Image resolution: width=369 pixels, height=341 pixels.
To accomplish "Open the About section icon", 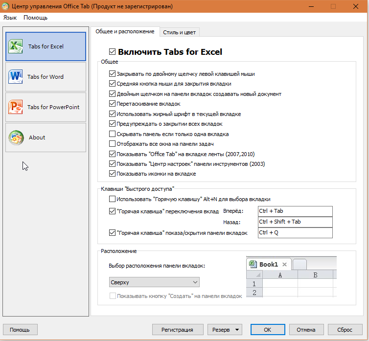I will (16, 137).
